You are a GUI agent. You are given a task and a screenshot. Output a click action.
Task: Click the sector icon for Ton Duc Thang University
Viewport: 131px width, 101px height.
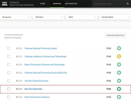tap(119, 81)
